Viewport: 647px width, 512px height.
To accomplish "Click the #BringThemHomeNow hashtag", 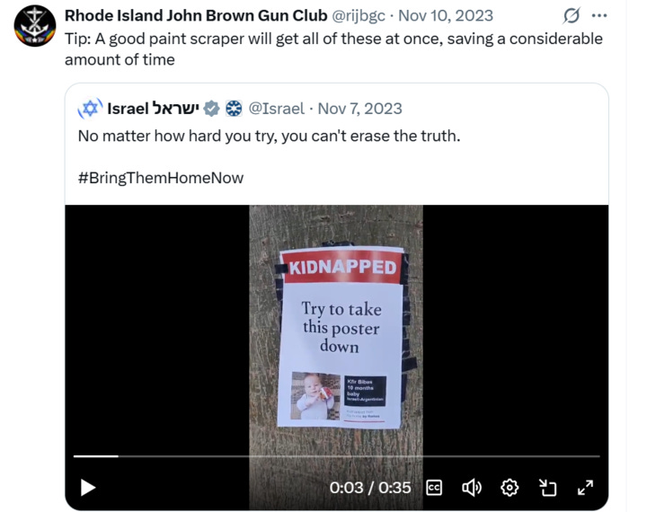I will point(161,178).
